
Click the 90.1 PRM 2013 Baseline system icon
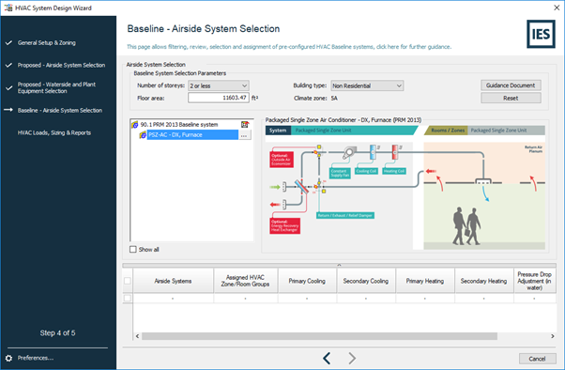click(135, 125)
